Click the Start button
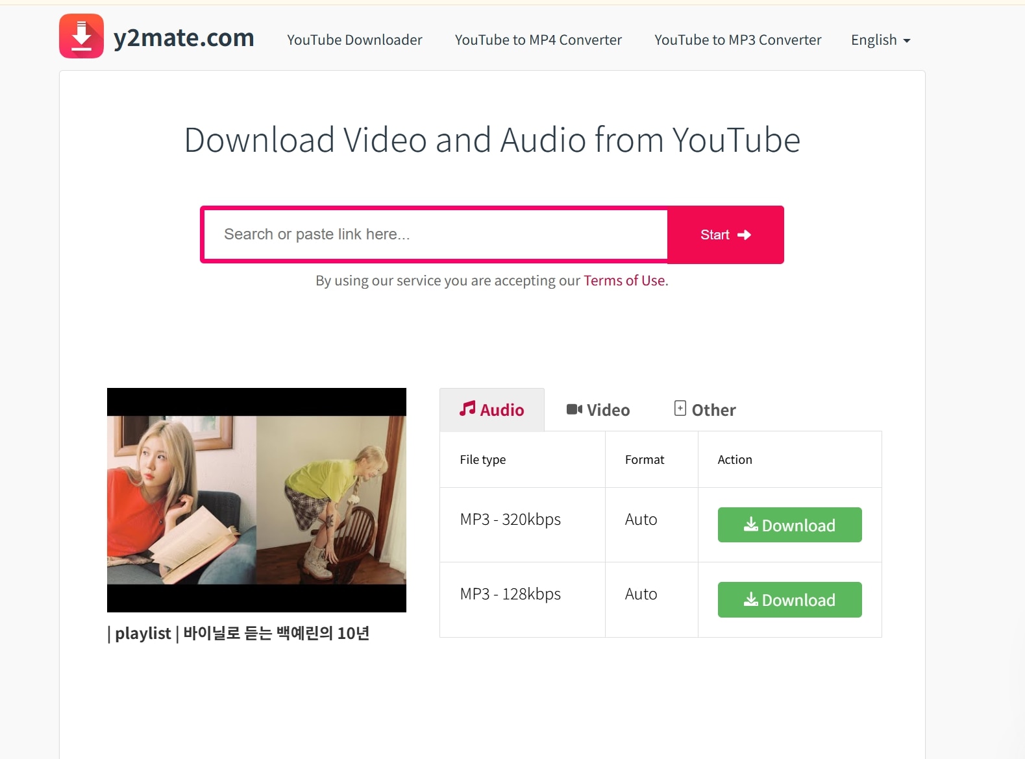This screenshot has height=759, width=1025. (x=726, y=235)
